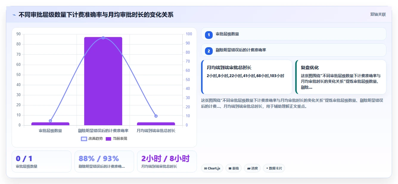398x184 pixels.
Task: Click the lightning icon beside the title
Action: click(14, 15)
